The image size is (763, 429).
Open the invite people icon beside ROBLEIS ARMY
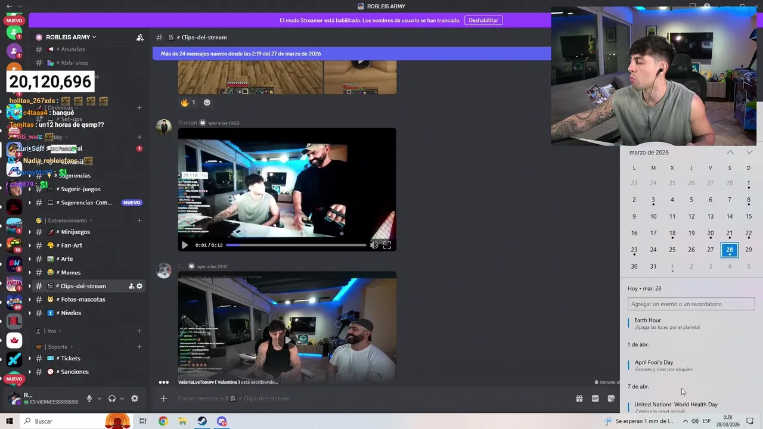(139, 38)
